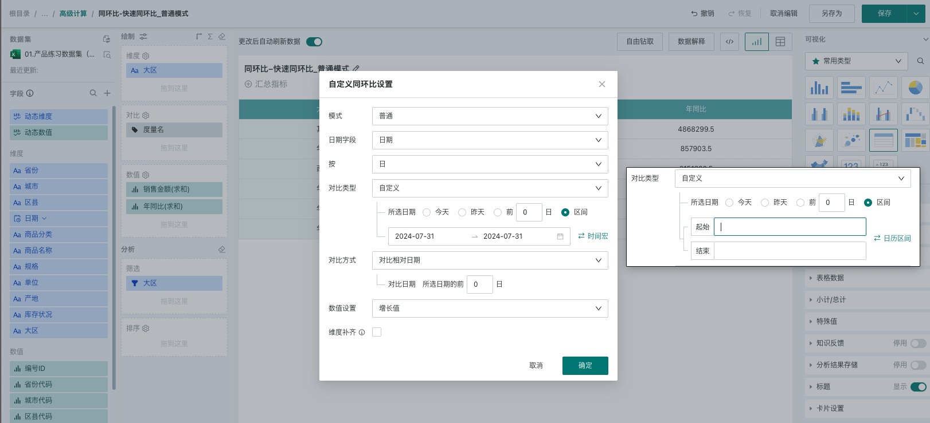Select the 前 radio in the dialog

[498, 212]
